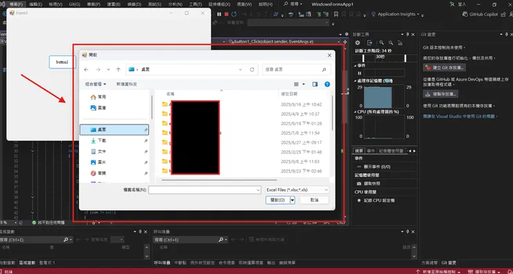Collapse the CPU graph section
The width and height of the screenshot is (513, 274).
356,111
